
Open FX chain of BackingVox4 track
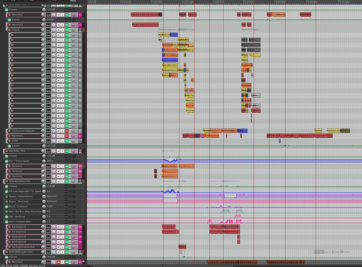click(66, 242)
